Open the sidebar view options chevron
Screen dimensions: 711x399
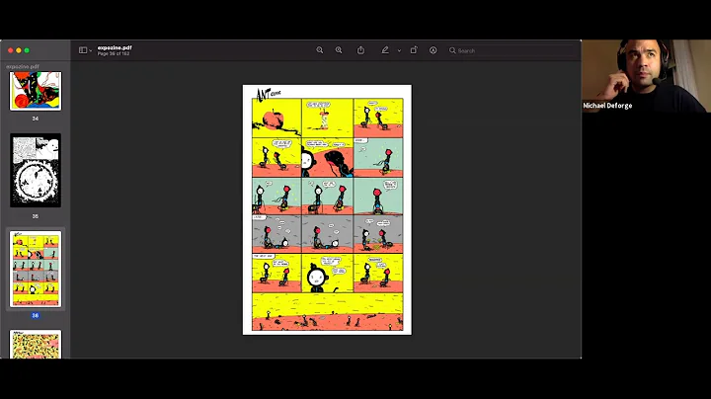point(91,50)
